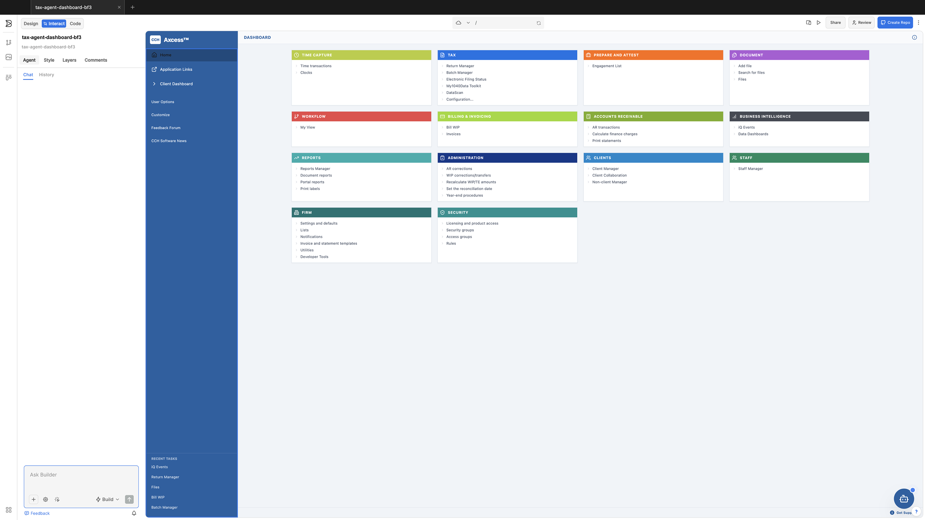Open the Return Manager link under Tax

[460, 66]
